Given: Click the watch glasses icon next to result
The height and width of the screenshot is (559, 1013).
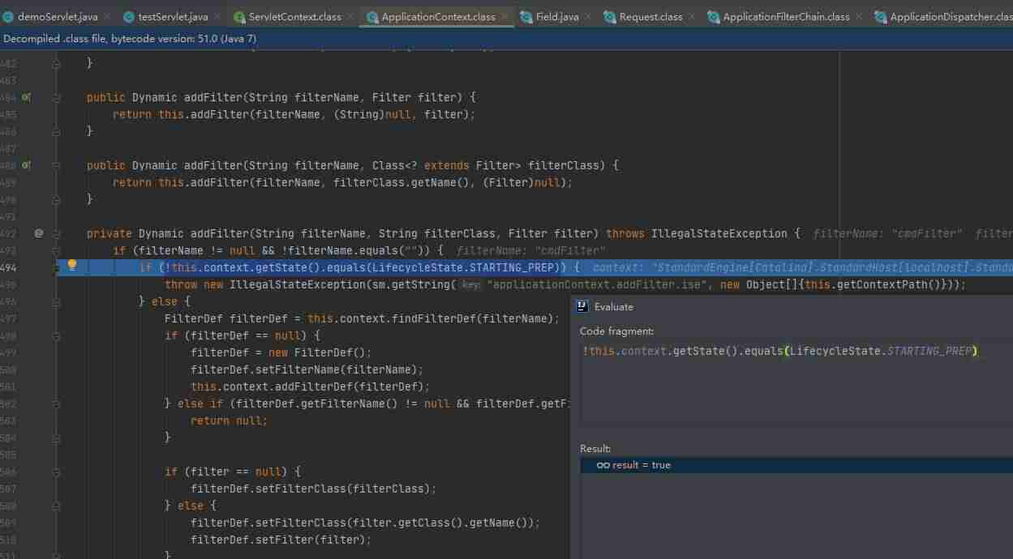Looking at the screenshot, I should point(603,465).
